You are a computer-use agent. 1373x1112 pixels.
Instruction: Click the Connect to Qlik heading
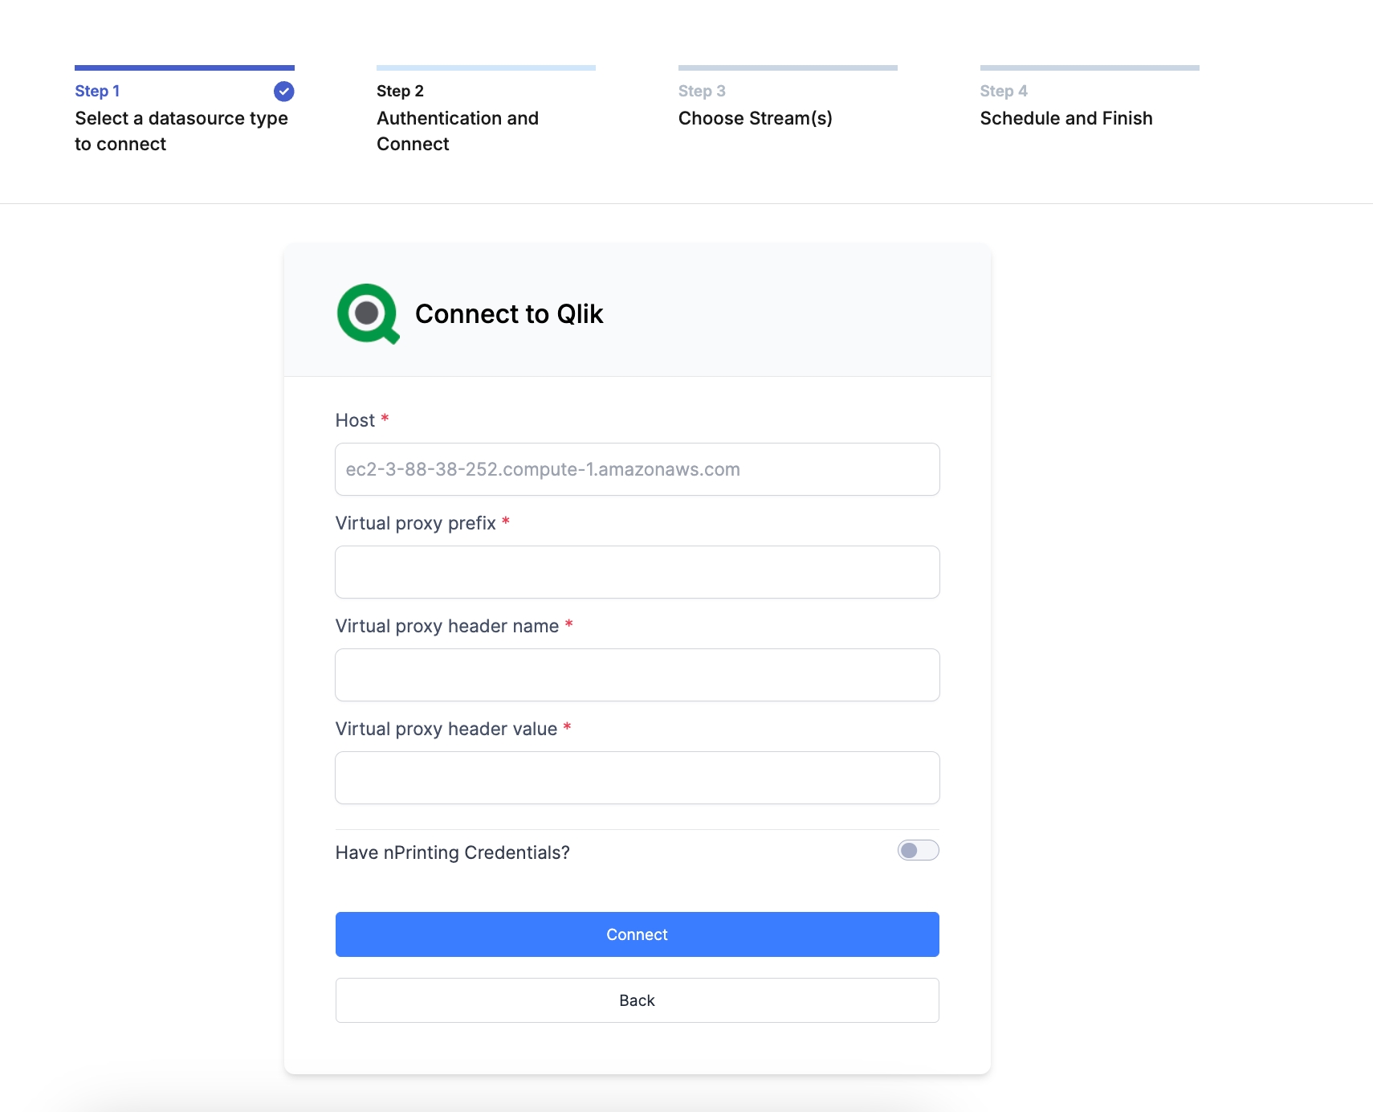(508, 314)
